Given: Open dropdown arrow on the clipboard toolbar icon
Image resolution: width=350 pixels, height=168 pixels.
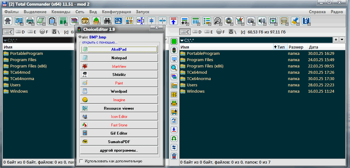Looking at the screenshot, I should point(55,23).
